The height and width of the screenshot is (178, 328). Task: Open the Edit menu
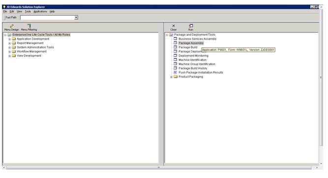[x=12, y=11]
